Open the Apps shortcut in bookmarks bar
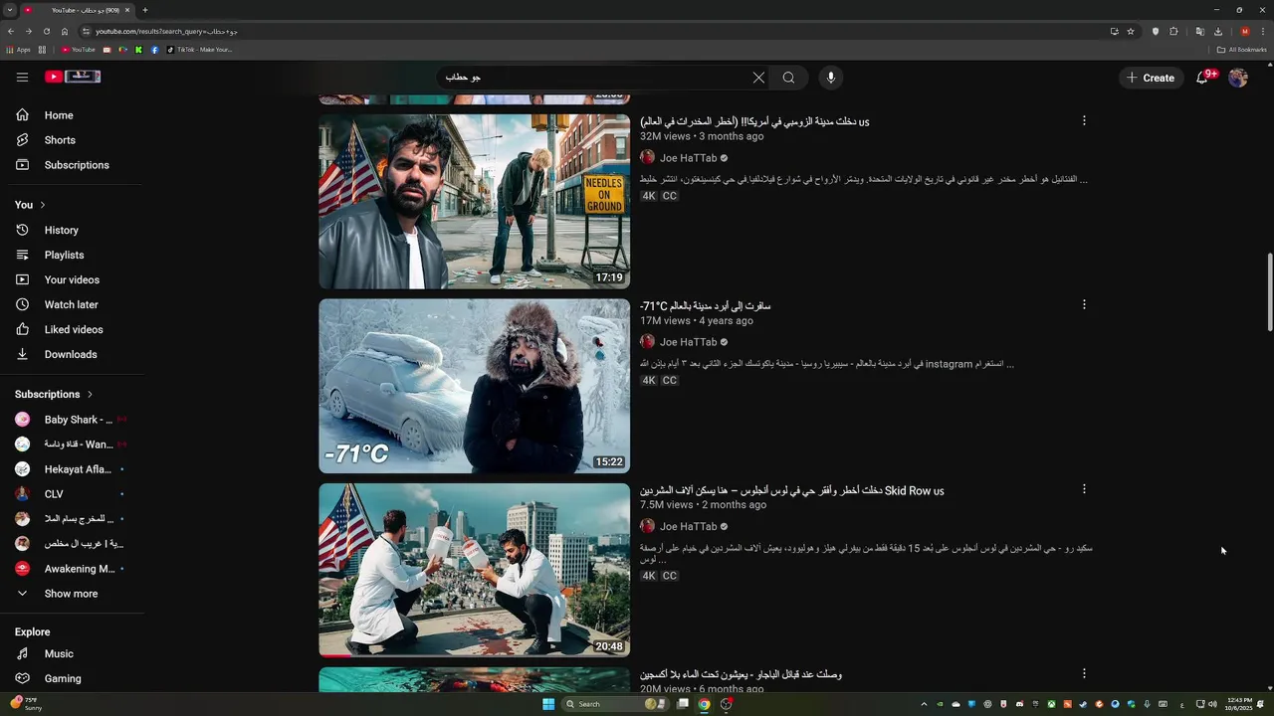The image size is (1274, 716). [18, 50]
